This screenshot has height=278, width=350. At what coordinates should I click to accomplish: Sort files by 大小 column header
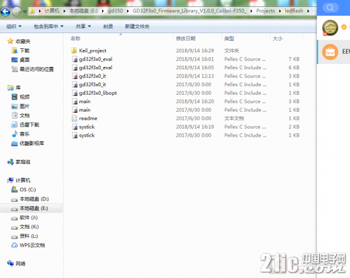tap(278, 38)
